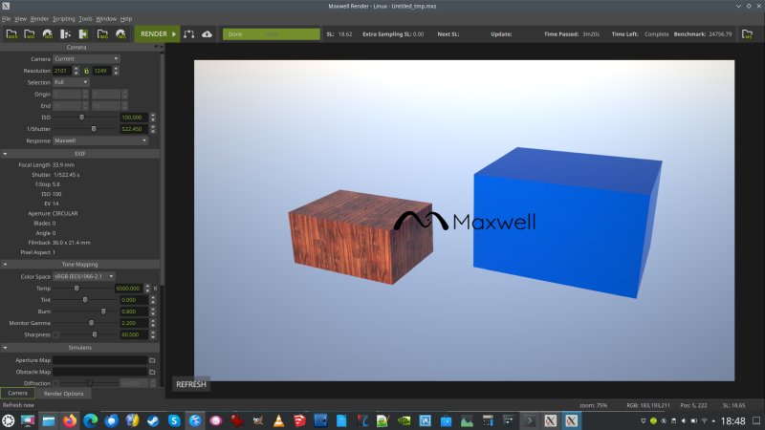Viewport: 765px width, 430px height.
Task: Open the Scripting menu
Action: pos(64,18)
